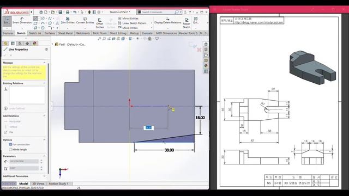The width and height of the screenshot is (349, 196).
Task: Select the Offset Entities tool
Action: [99, 23]
